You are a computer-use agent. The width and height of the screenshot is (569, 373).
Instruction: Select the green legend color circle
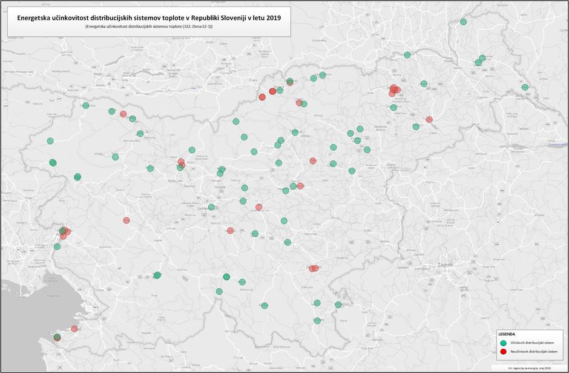coord(504,343)
